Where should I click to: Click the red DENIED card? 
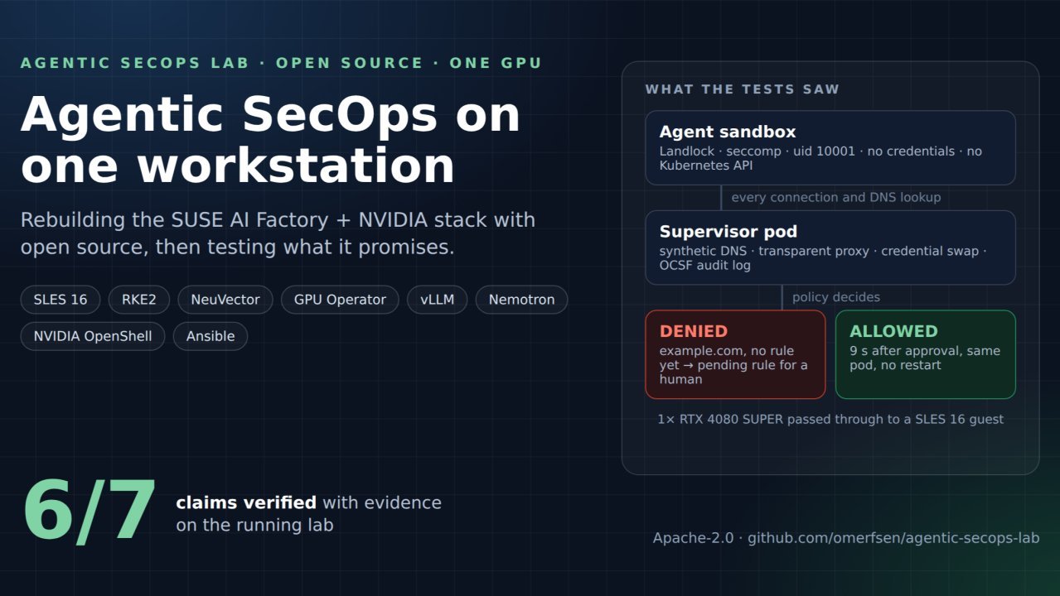736,354
